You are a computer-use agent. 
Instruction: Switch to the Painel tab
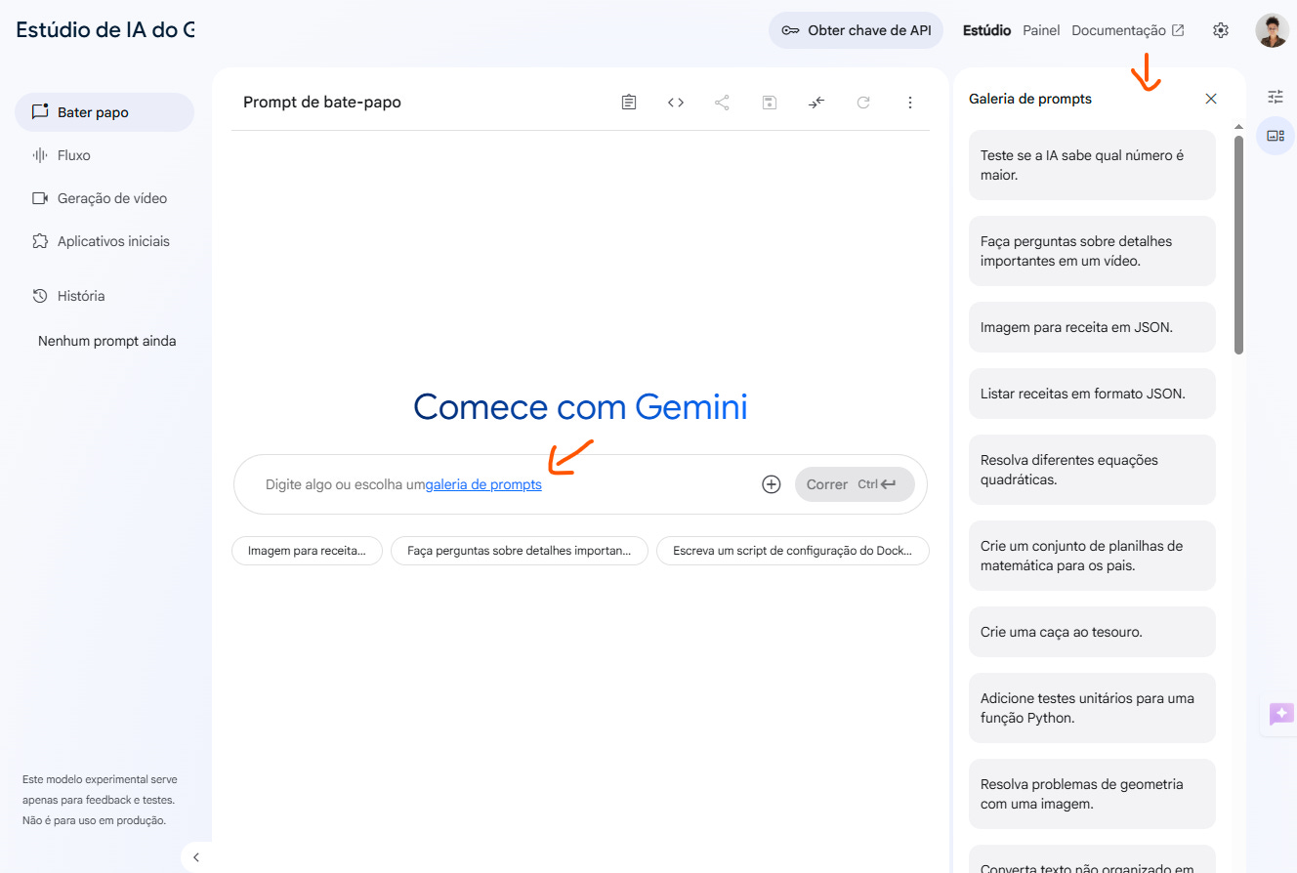pyautogui.click(x=1041, y=30)
